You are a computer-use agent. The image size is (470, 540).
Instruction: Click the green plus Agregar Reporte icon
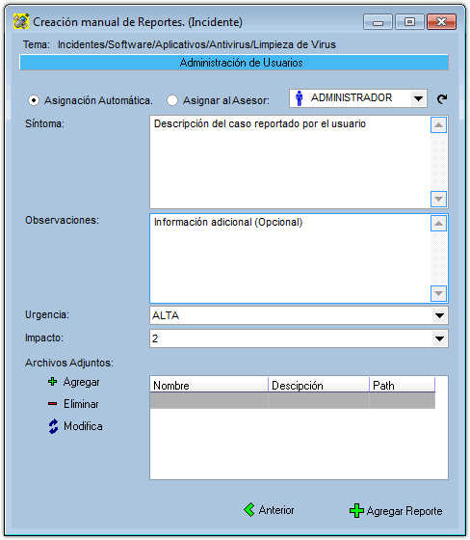click(x=356, y=511)
